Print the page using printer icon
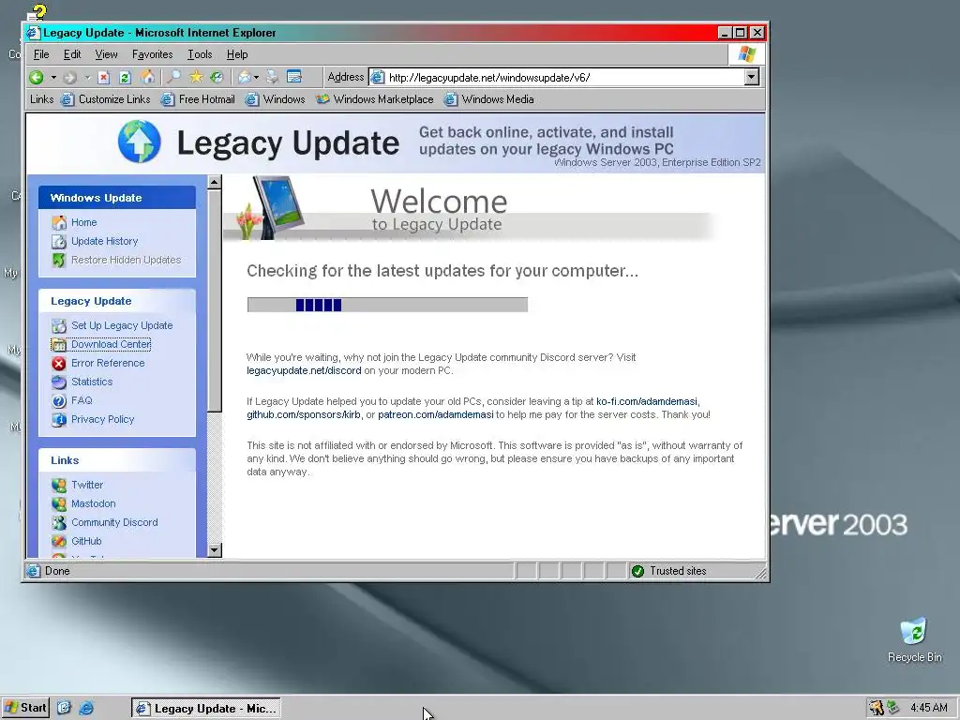 [273, 77]
